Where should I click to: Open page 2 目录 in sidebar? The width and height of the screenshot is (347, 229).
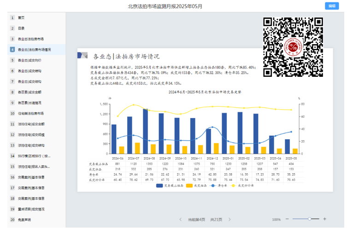(36, 28)
